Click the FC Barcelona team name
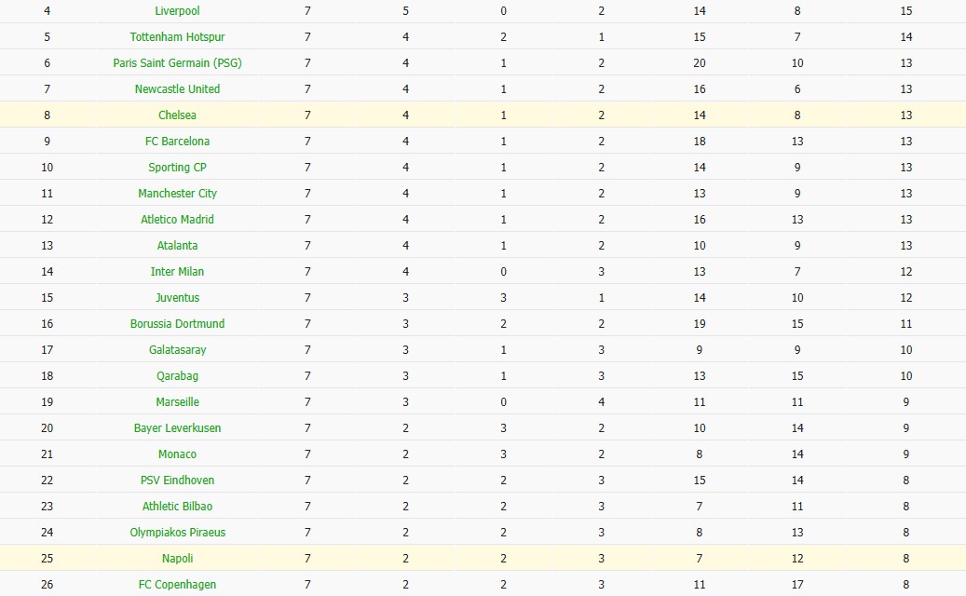The image size is (966, 596). pyautogui.click(x=177, y=142)
